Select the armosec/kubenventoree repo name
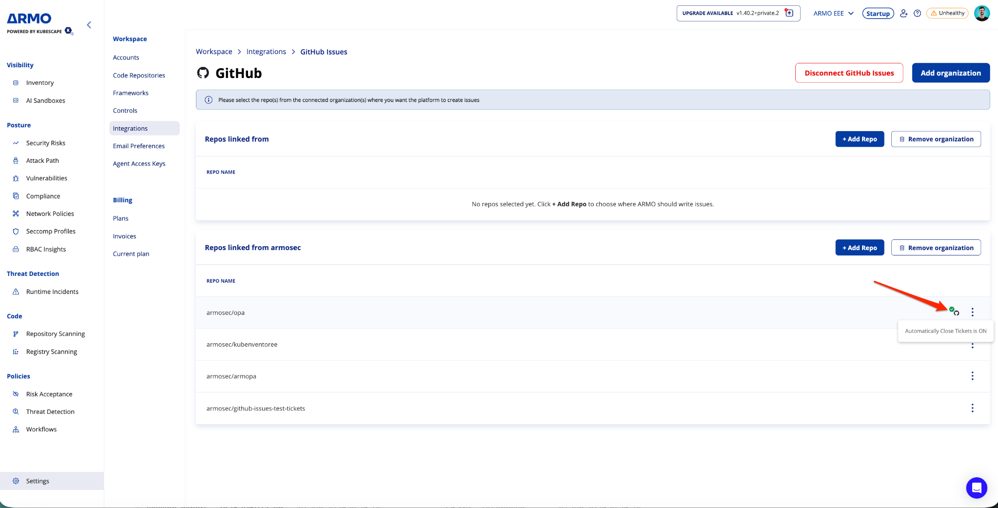 (242, 344)
